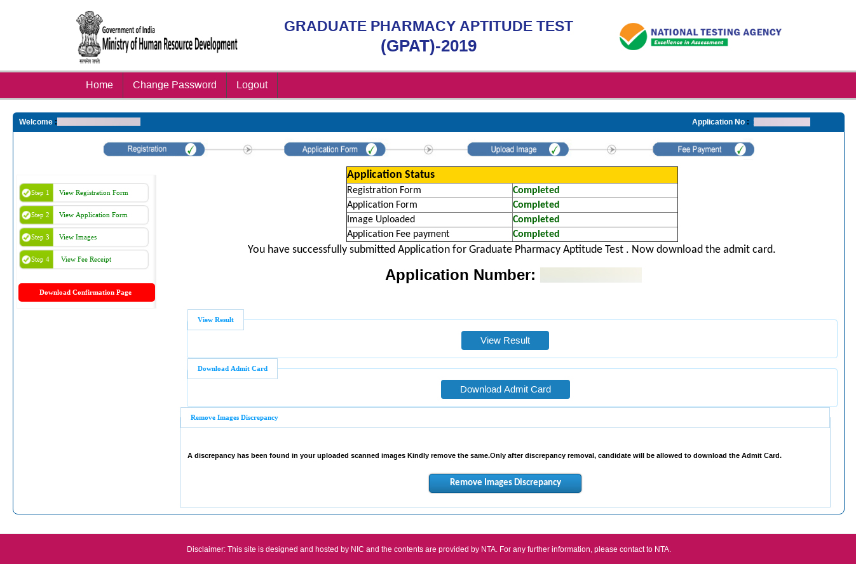
Task: Click the arrow between Application Form and Upload Image
Action: tap(428, 149)
